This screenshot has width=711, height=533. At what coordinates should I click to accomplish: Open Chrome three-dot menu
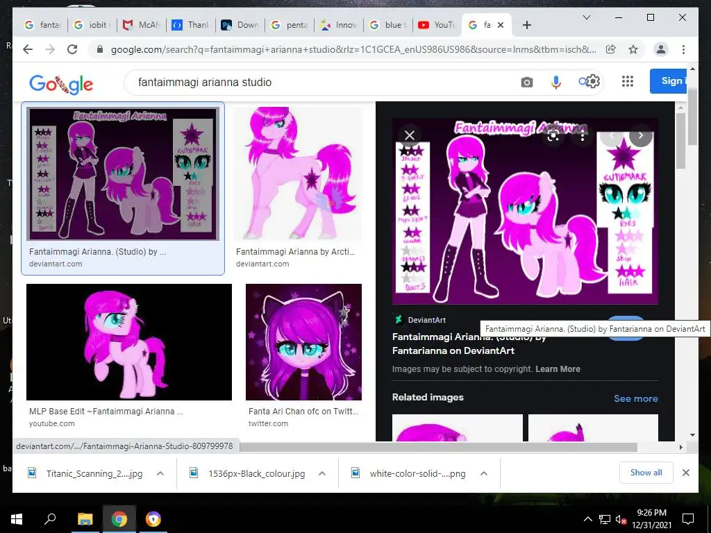[x=683, y=49]
